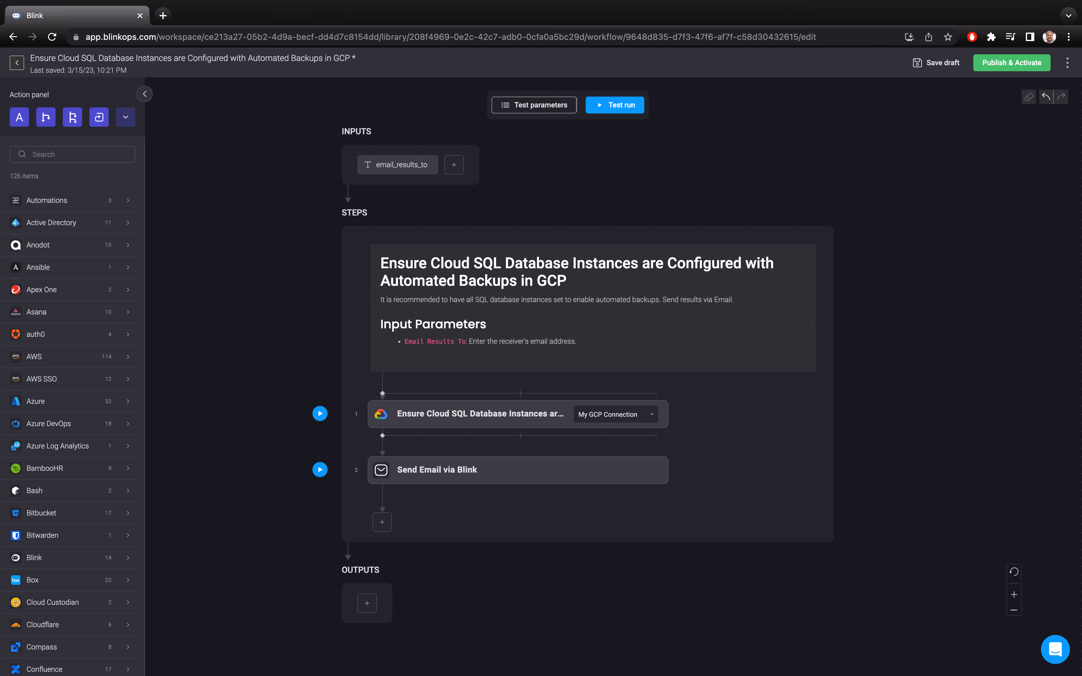Zoom in on the canvas
The image size is (1082, 676).
pyautogui.click(x=1014, y=595)
